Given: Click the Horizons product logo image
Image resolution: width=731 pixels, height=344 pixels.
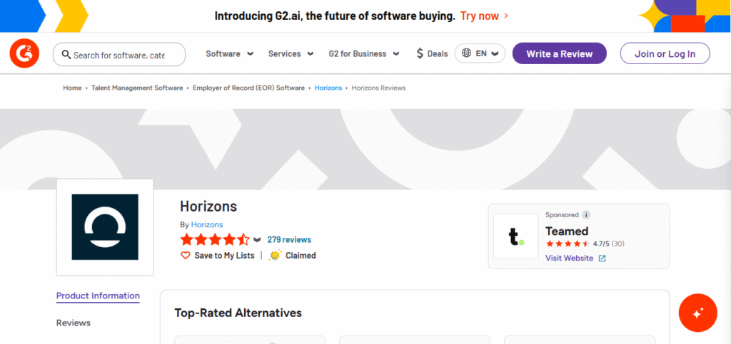Looking at the screenshot, I should [x=105, y=227].
